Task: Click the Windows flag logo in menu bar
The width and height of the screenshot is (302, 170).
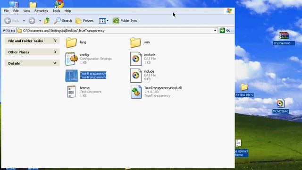Action: [x=229, y=11]
